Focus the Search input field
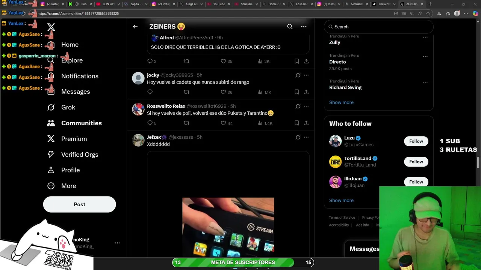This screenshot has height=270, width=481. coord(379,27)
